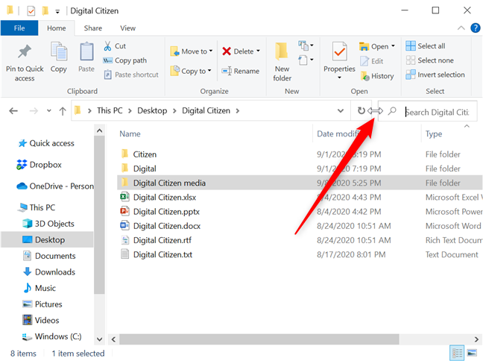Image resolution: width=483 pixels, height=361 pixels.
Task: Open the Easy access dropdown
Action: tap(306, 60)
